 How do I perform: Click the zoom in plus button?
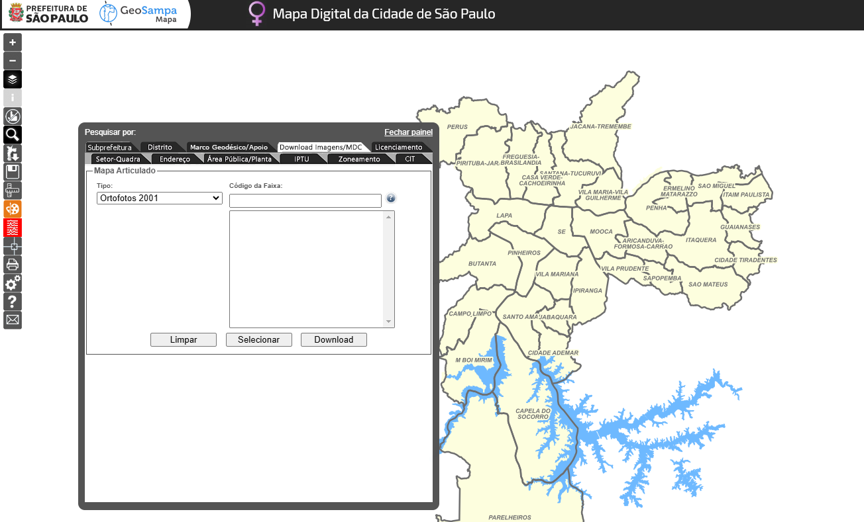click(13, 42)
